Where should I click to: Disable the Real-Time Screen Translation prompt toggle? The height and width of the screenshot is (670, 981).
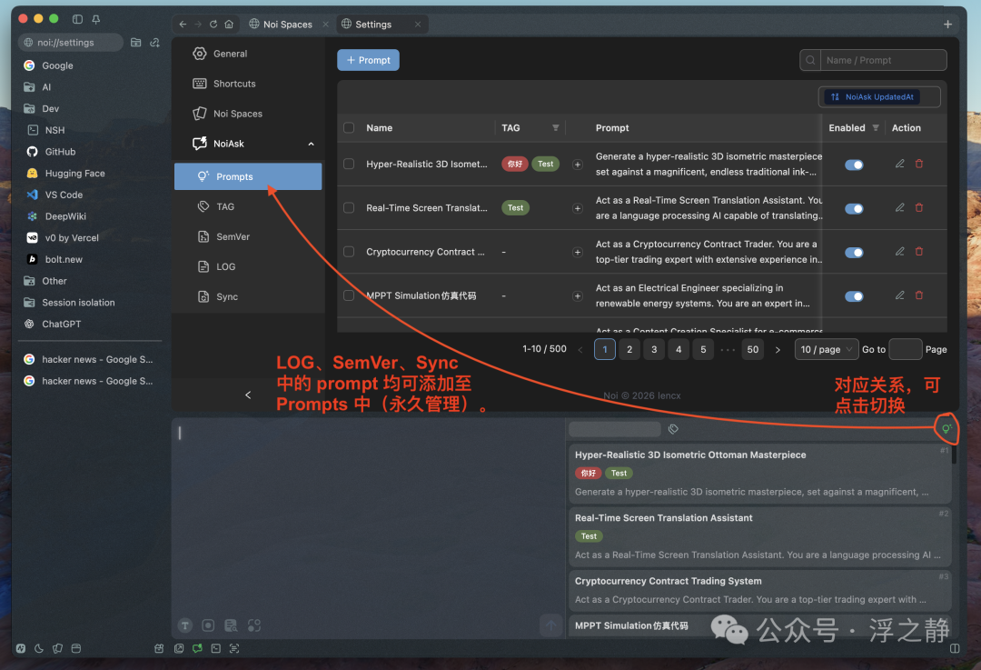point(854,208)
